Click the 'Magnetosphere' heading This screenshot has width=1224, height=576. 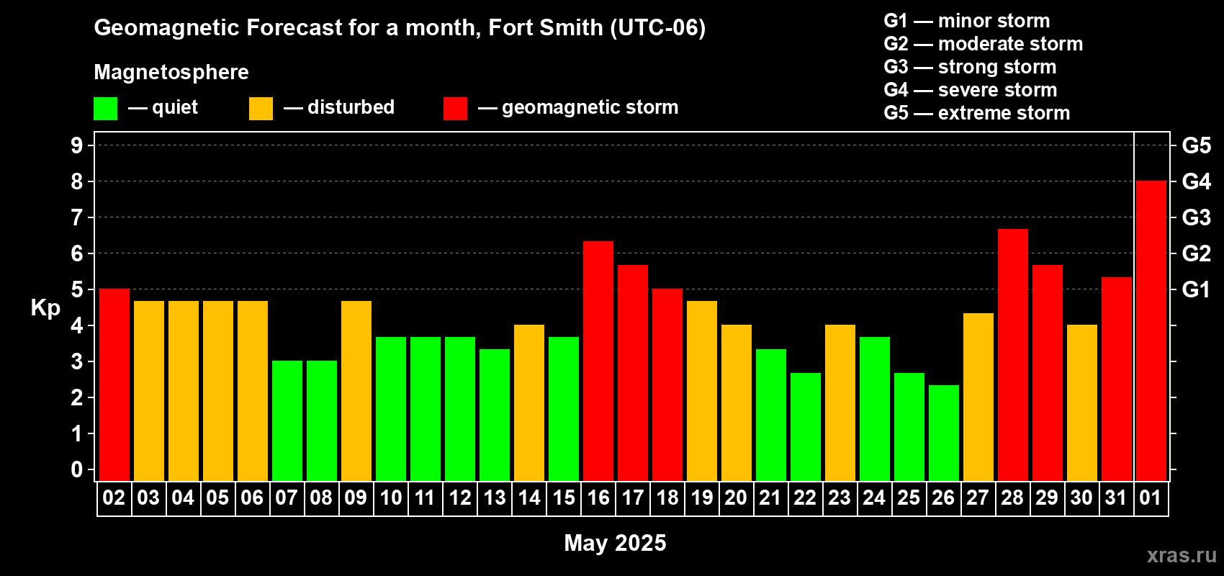171,72
